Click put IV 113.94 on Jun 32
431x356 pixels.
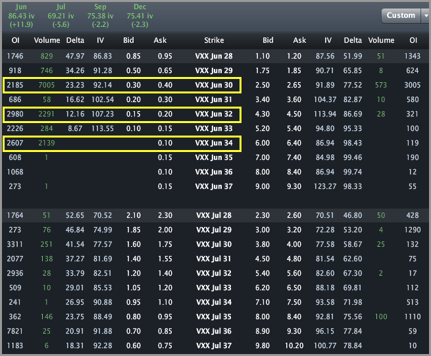point(325,114)
